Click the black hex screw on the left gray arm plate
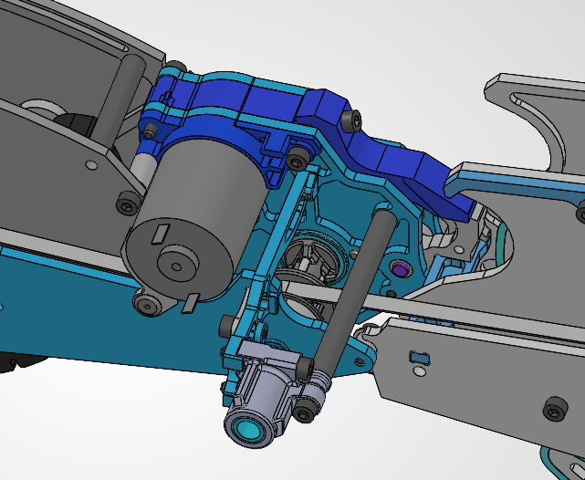The width and height of the screenshot is (585, 480). tap(128, 203)
